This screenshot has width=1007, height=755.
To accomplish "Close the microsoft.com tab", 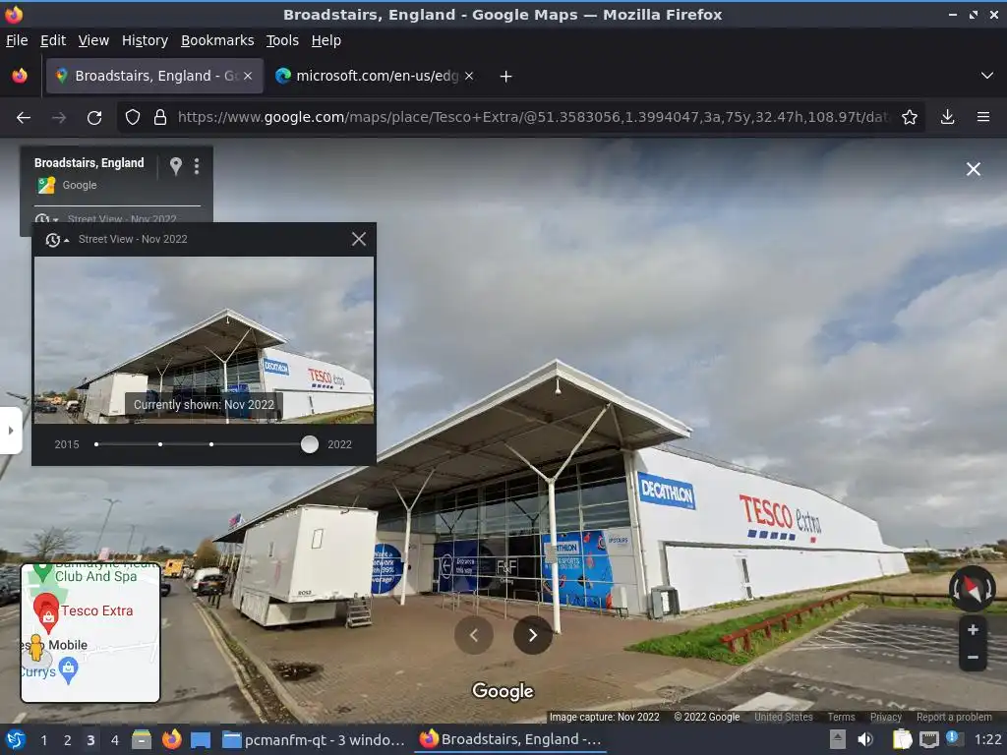I will (469, 76).
